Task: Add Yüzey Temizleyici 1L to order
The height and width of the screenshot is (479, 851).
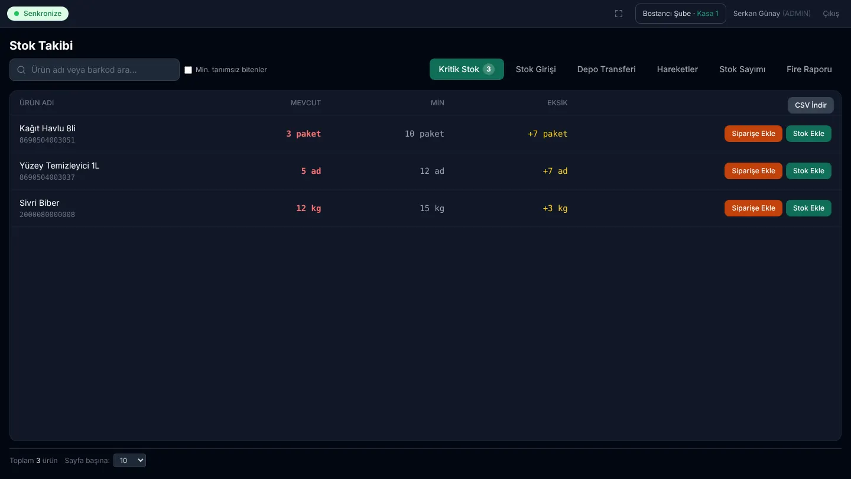Action: coord(753,171)
